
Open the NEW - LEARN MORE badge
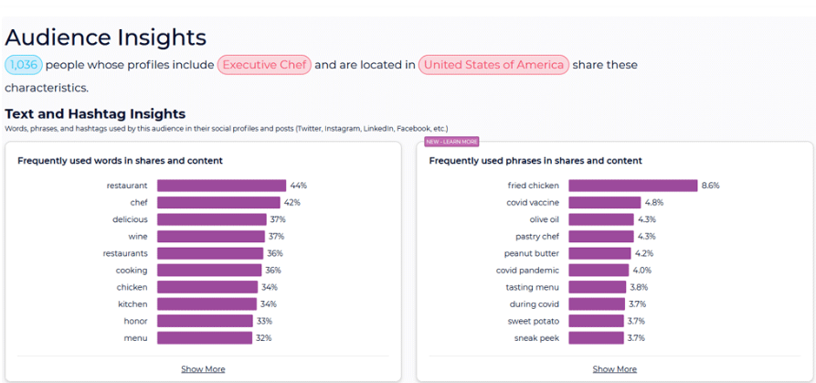coord(451,142)
